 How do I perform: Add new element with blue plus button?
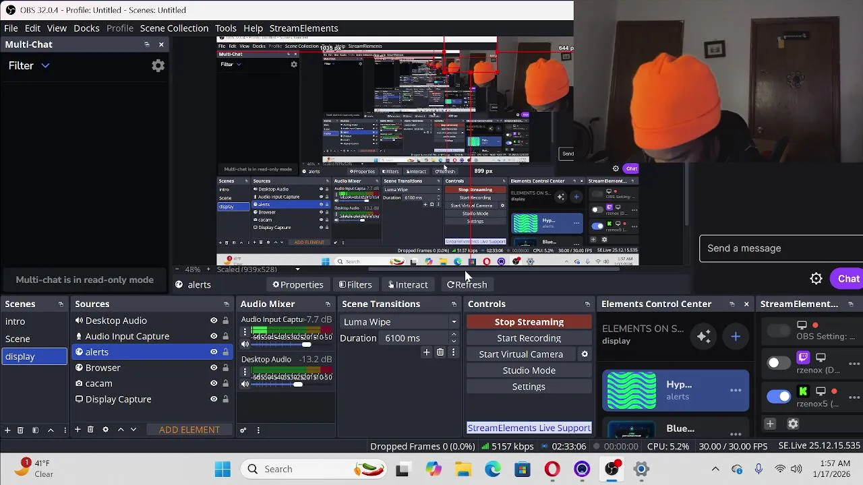click(x=736, y=336)
